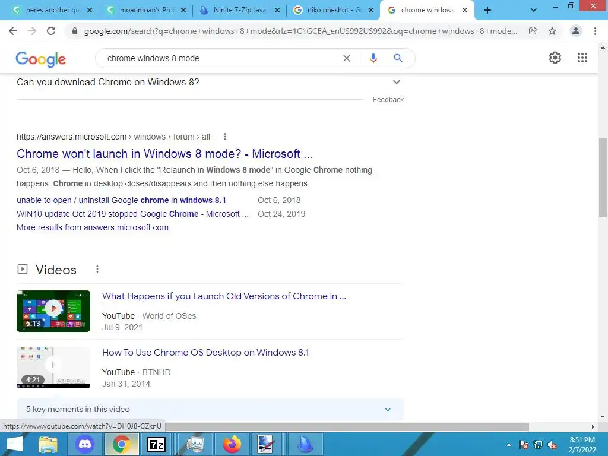
Task: Open the Videos section three-dot menu
Action: [97, 269]
